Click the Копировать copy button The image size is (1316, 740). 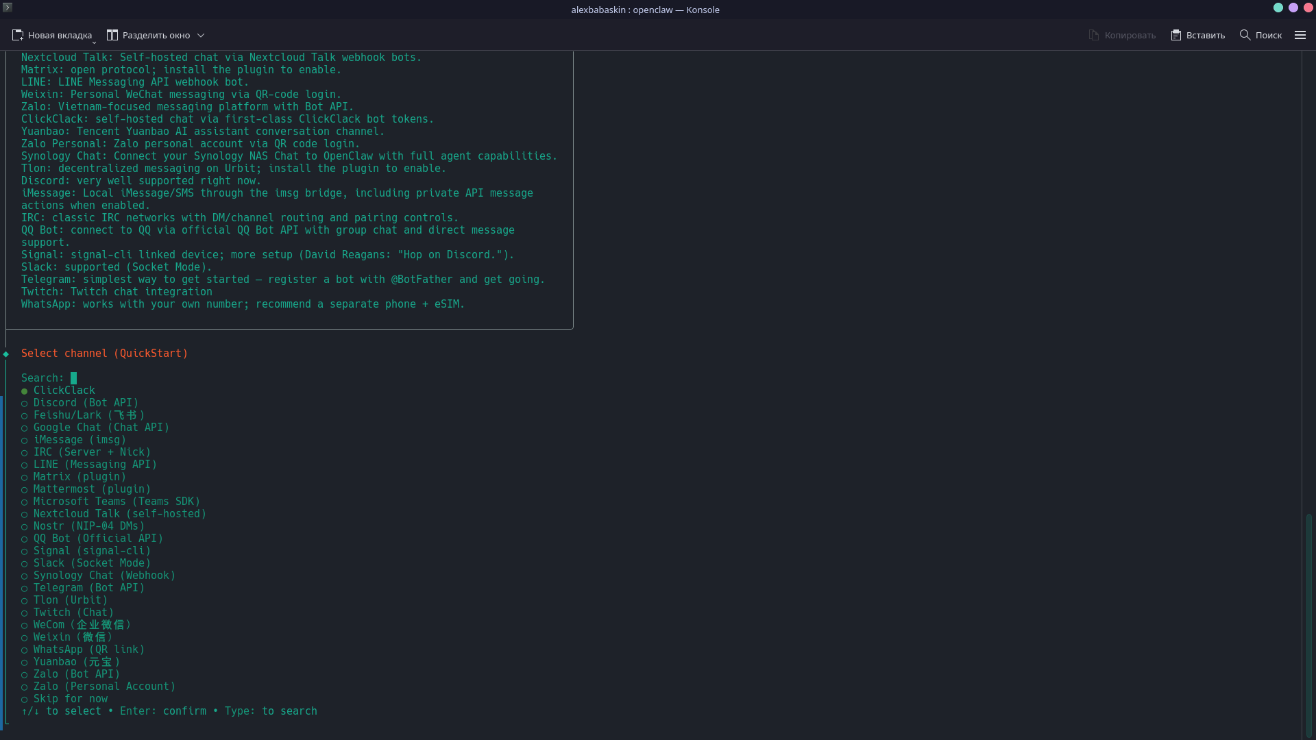(1122, 35)
